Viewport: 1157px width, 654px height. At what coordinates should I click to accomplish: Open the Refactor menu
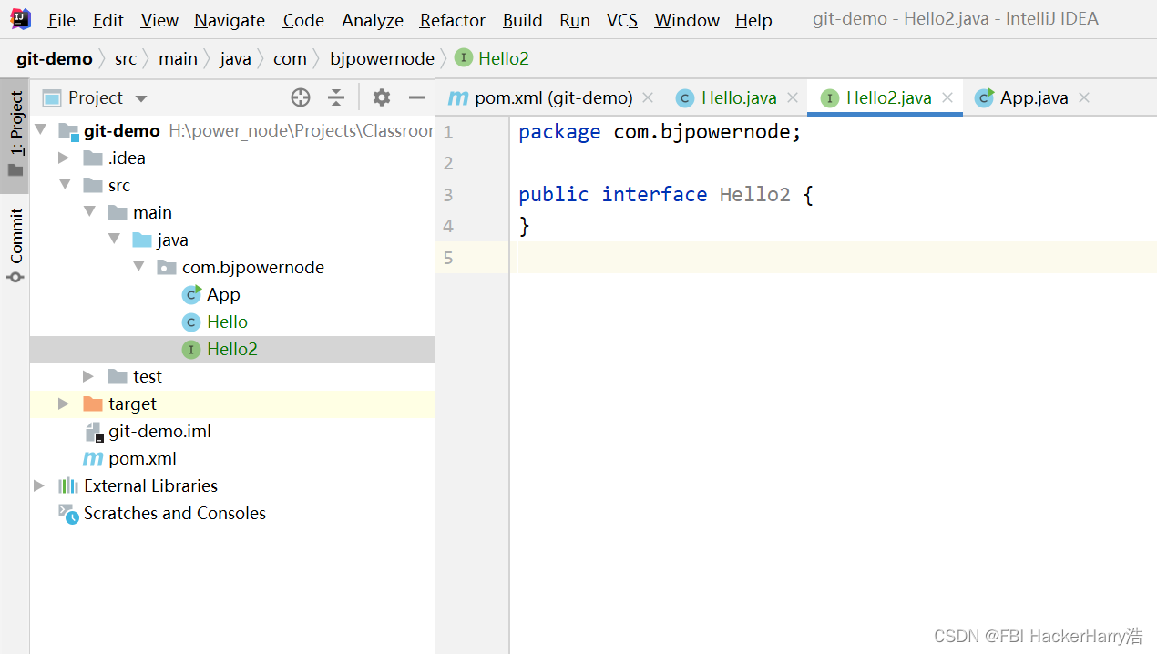coord(453,20)
